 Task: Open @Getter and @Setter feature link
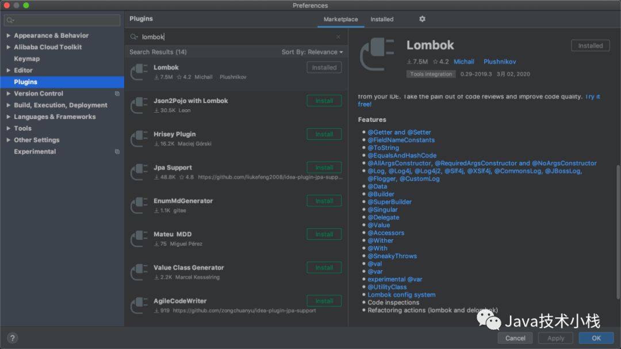399,132
